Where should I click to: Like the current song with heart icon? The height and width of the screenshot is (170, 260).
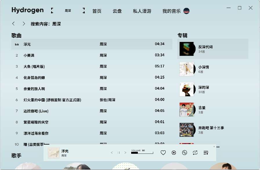(x=163, y=153)
